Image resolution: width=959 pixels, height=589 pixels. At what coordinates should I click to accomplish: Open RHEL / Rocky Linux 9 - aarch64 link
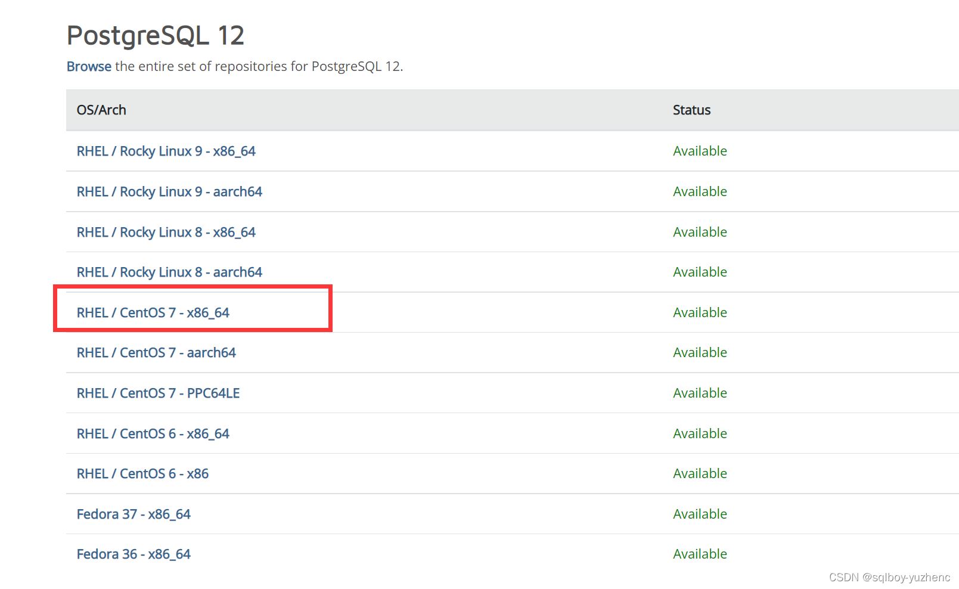169,192
